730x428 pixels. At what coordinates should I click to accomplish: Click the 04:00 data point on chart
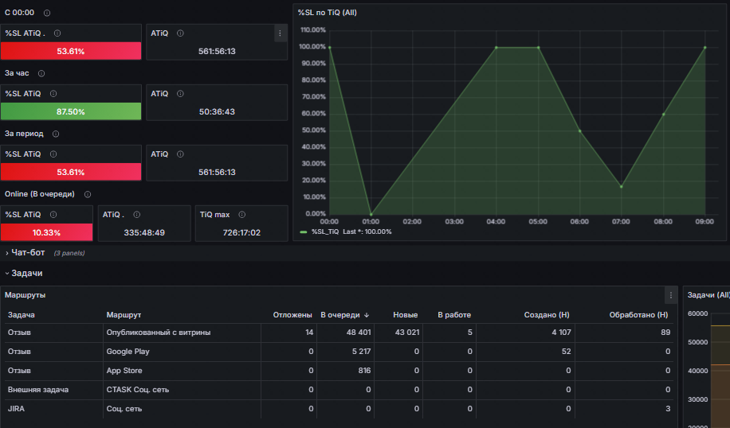[496, 48]
